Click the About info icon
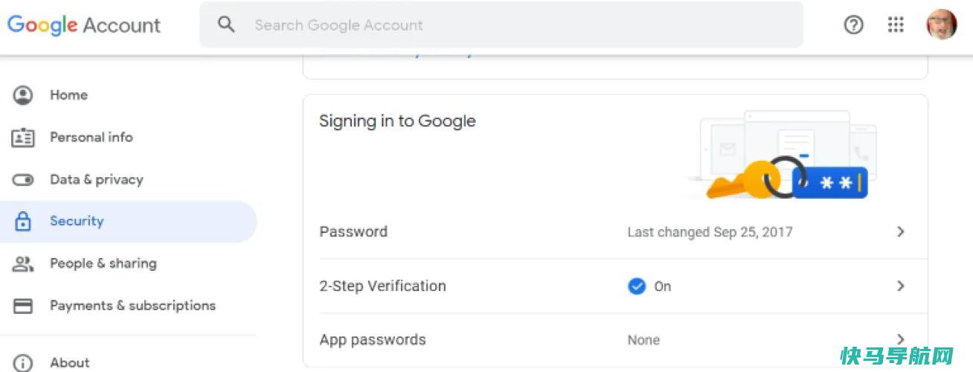The image size is (973, 372). [x=23, y=363]
